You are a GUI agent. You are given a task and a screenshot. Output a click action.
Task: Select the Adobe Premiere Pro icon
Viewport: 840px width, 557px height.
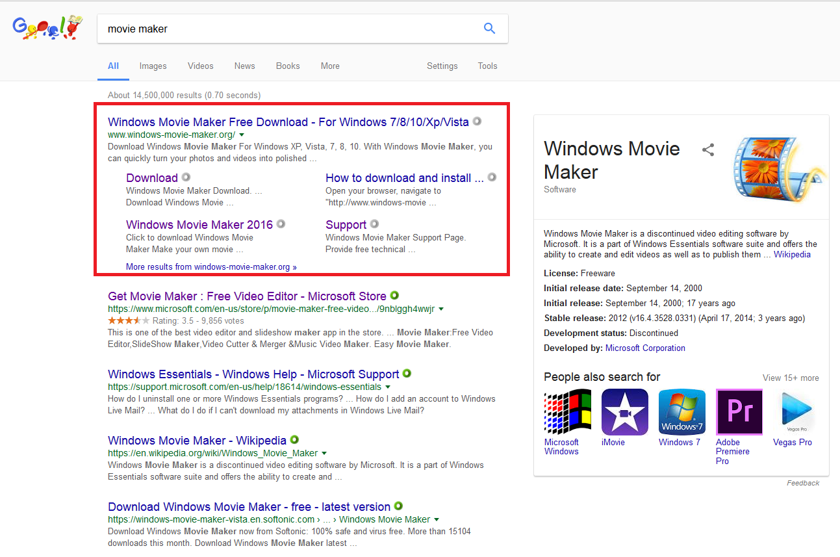pyautogui.click(x=739, y=412)
